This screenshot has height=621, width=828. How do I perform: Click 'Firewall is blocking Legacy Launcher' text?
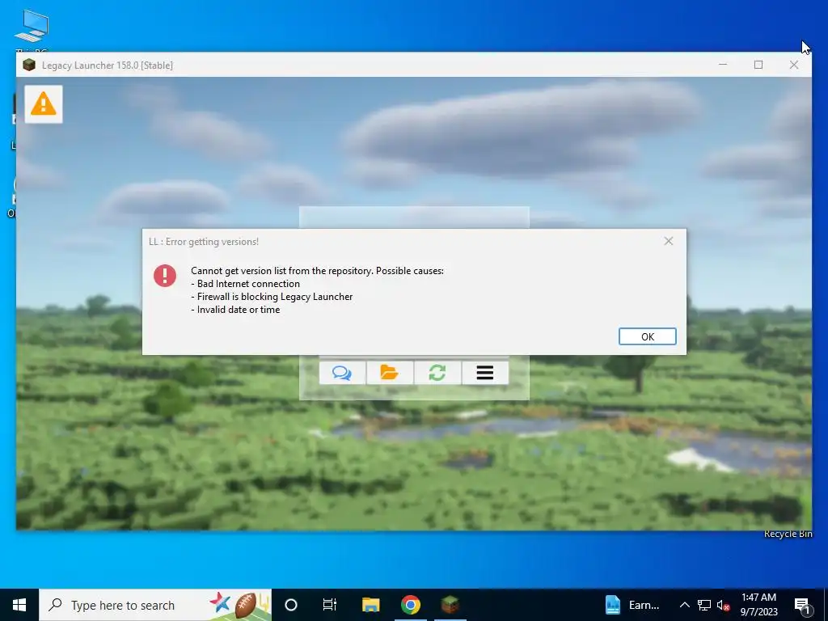(275, 297)
